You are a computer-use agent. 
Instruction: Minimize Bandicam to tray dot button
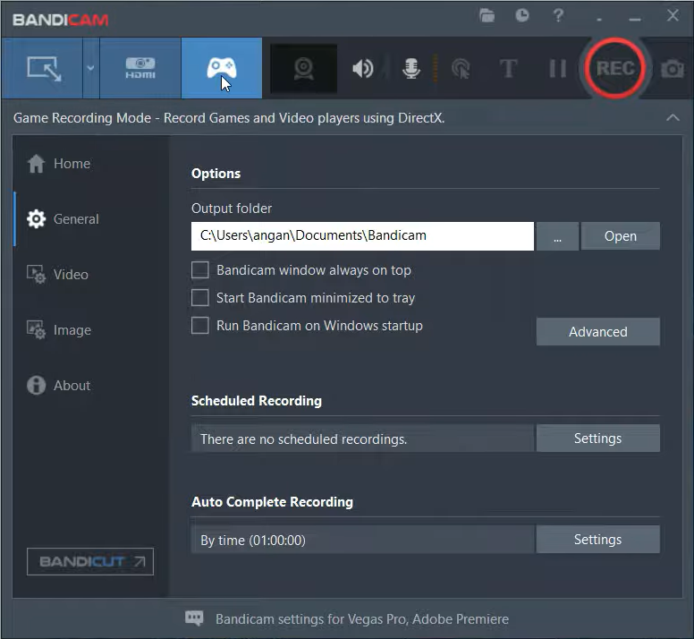599,20
